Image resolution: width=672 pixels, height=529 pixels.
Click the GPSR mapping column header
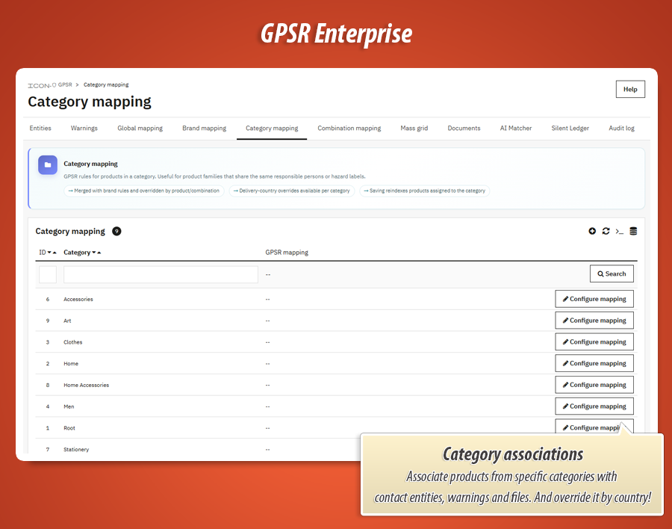pyautogui.click(x=287, y=253)
